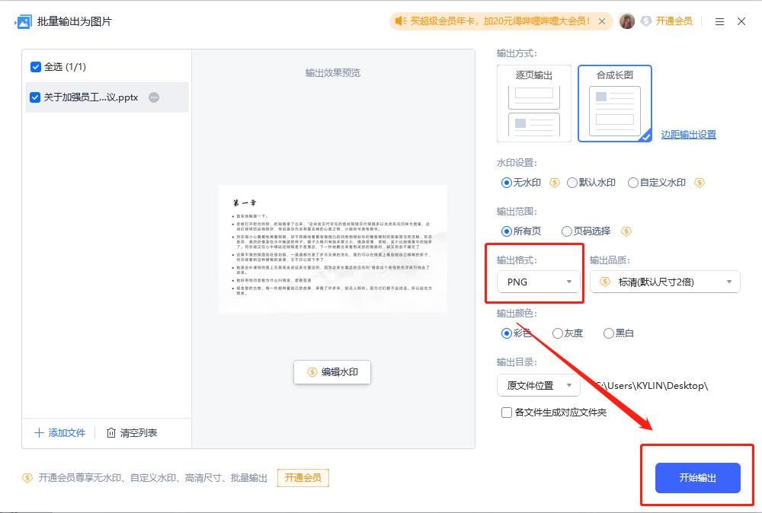
Task: Select the default watermark option (默认水印)
Action: [572, 183]
